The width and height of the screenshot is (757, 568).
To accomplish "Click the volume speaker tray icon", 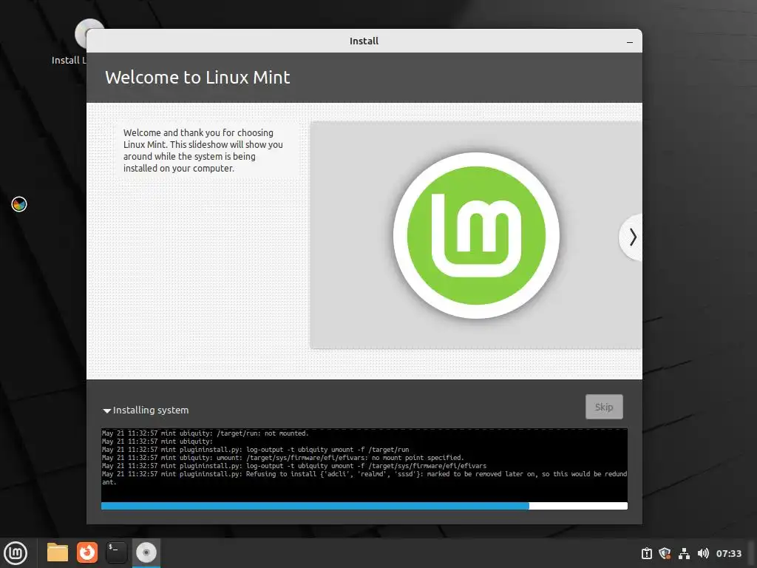I will [703, 553].
